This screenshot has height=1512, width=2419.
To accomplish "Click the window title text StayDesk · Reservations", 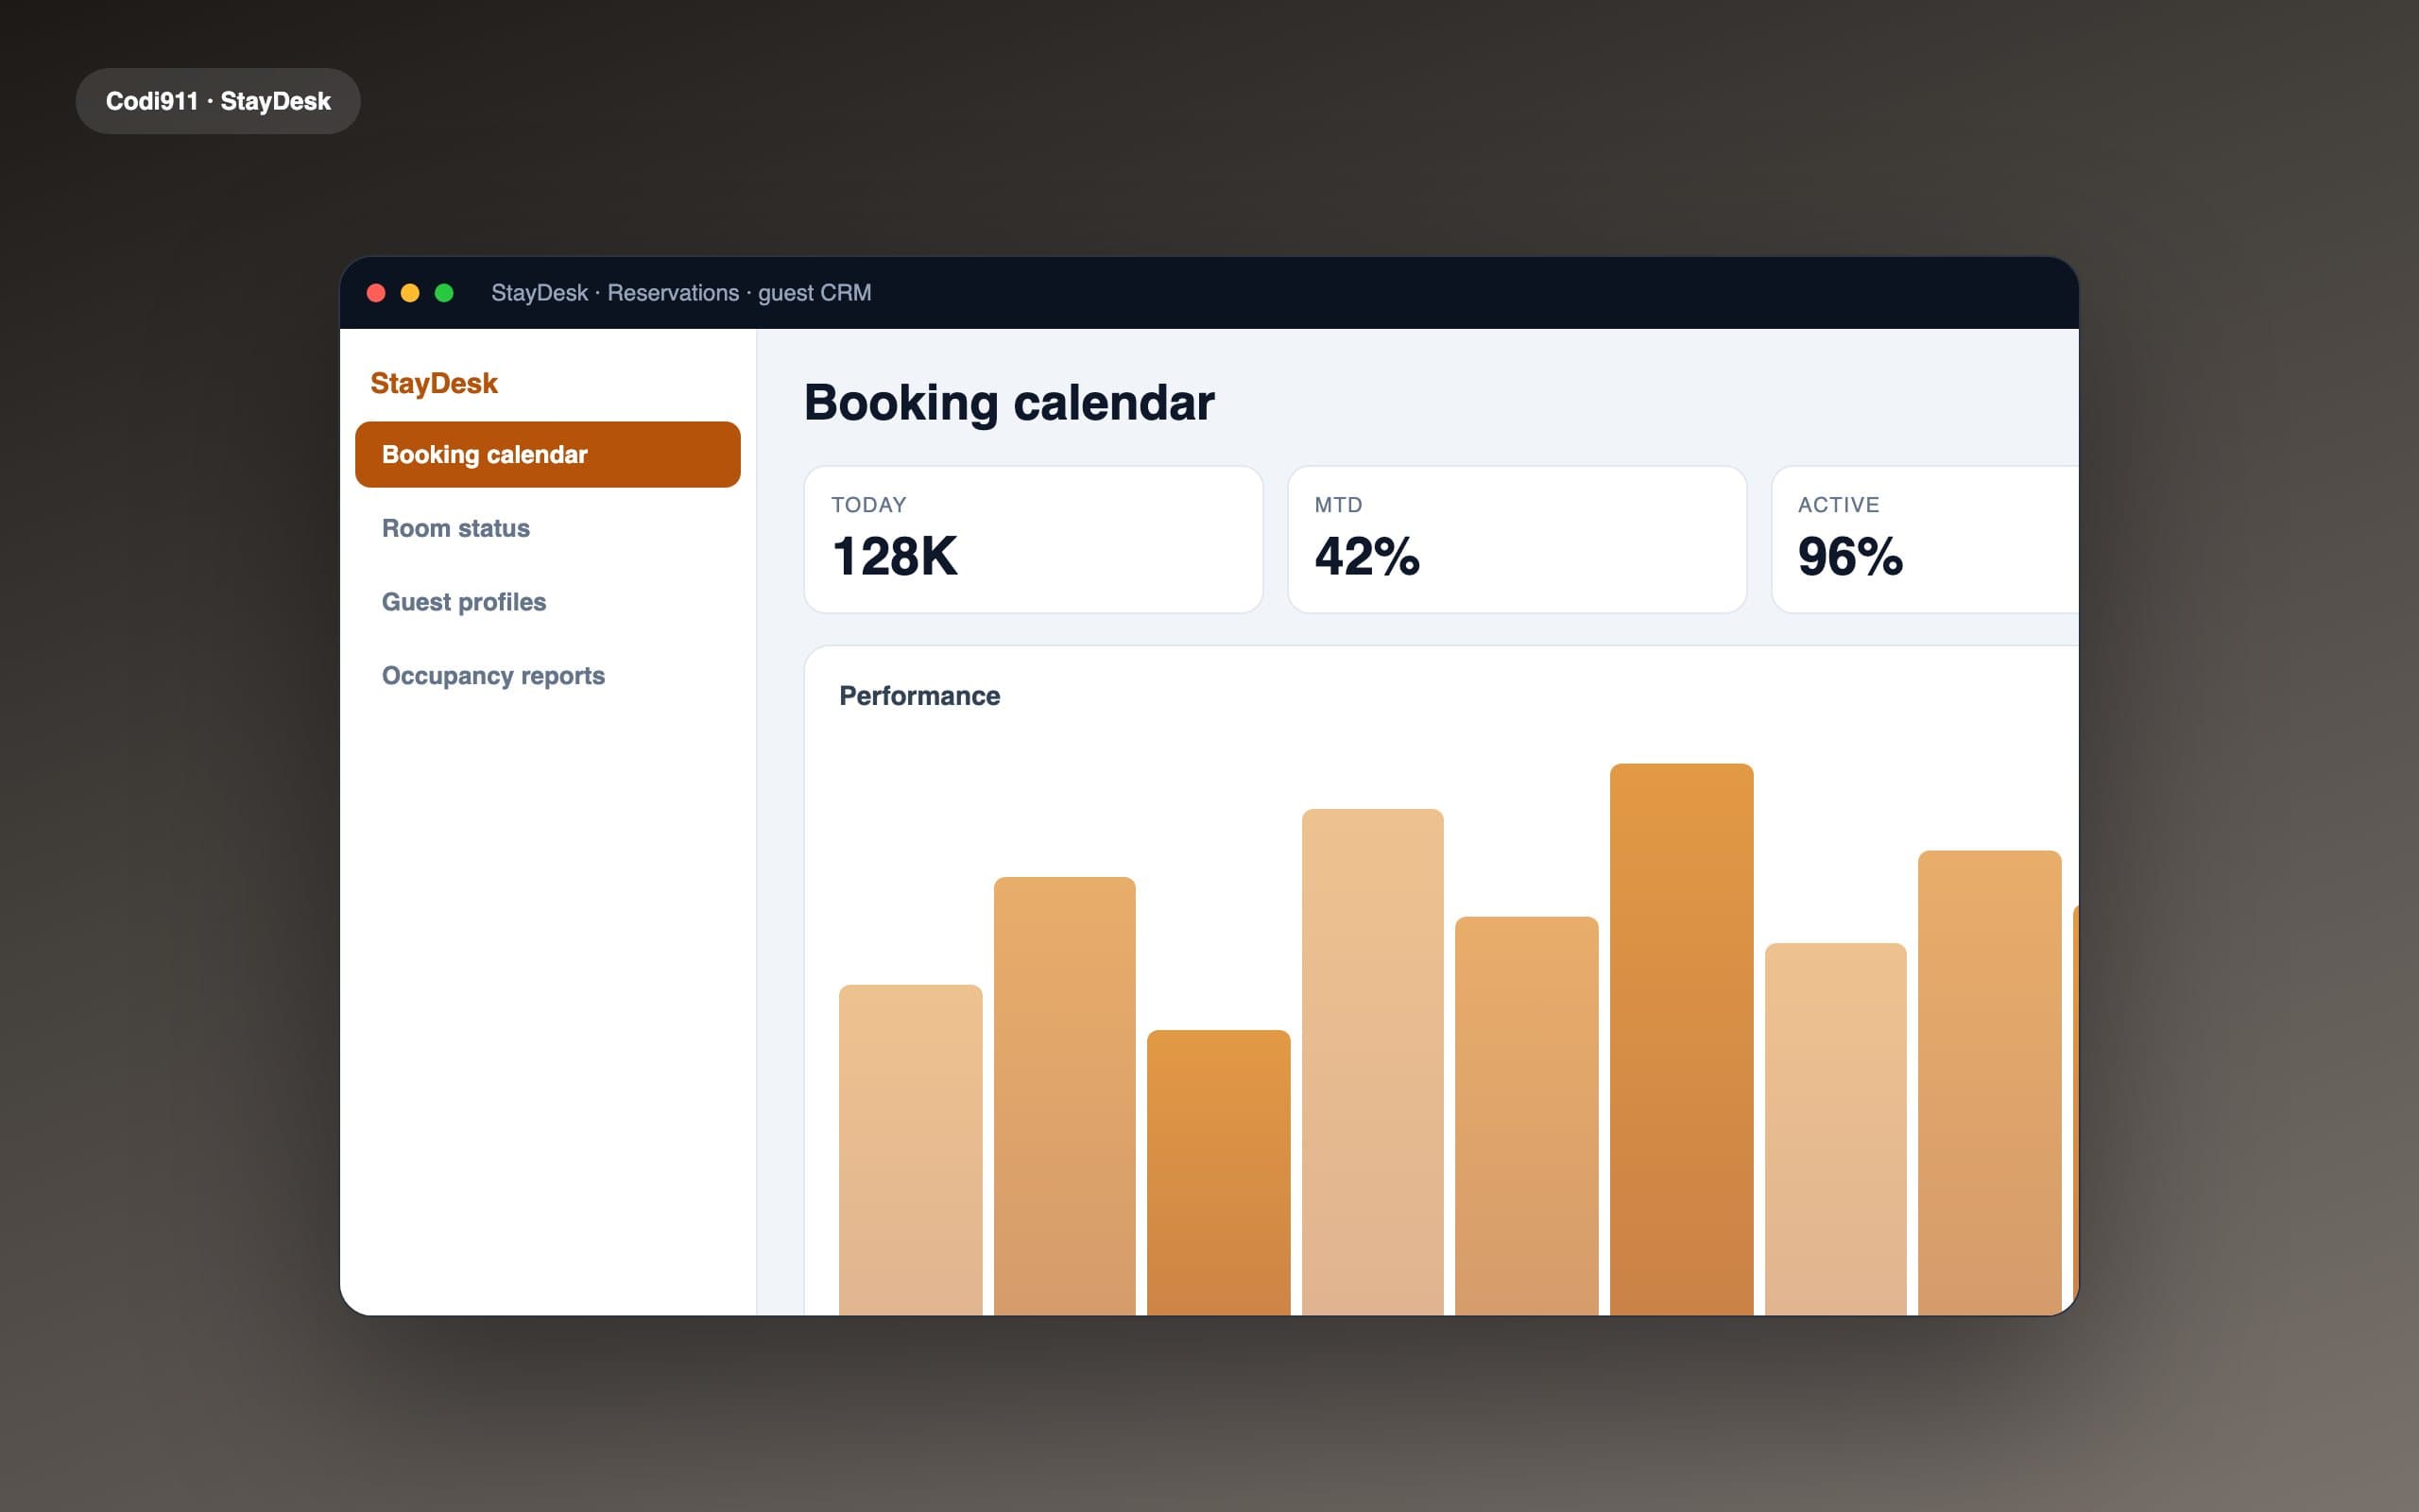I will 680,293.
